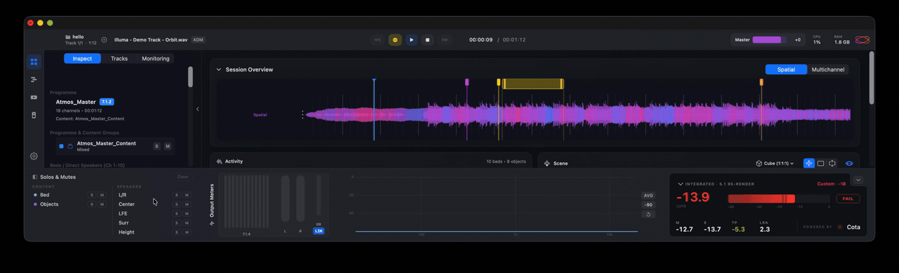The image size is (899, 273).
Task: Click the waveform options dots handle
Action: coord(303,114)
